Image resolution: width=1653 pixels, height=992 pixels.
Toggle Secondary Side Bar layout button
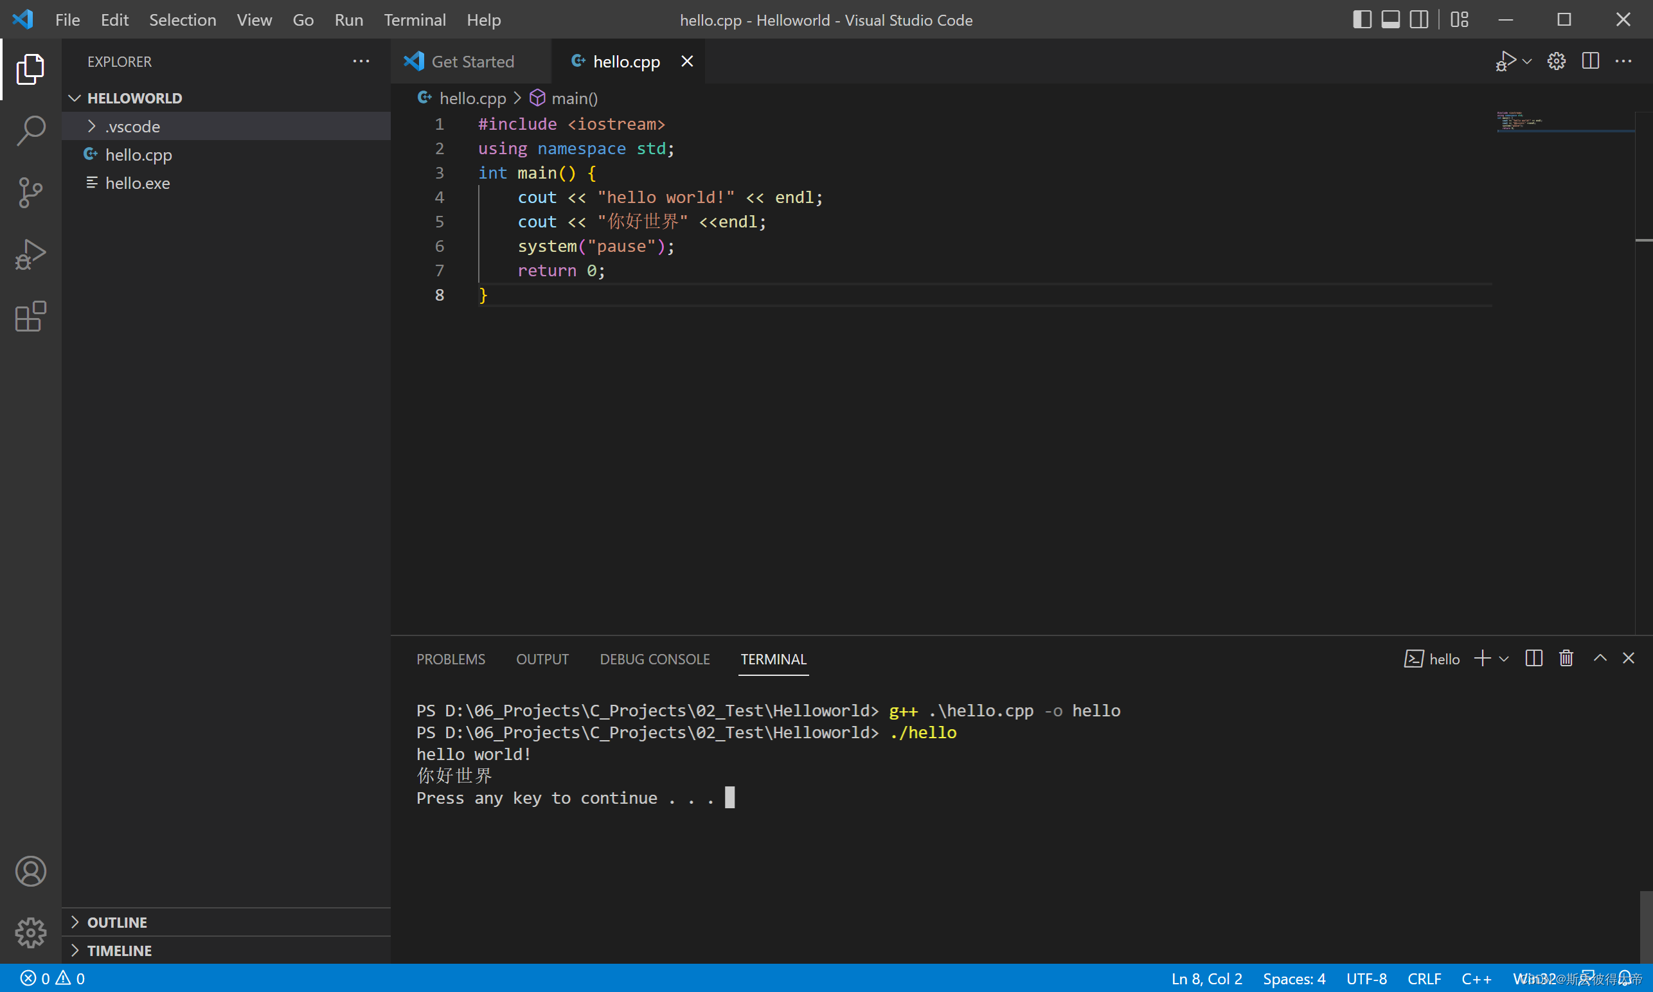[1419, 19]
